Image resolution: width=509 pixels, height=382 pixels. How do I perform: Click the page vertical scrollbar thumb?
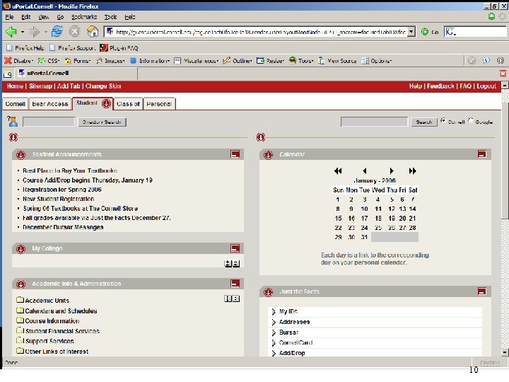pyautogui.click(x=505, y=161)
